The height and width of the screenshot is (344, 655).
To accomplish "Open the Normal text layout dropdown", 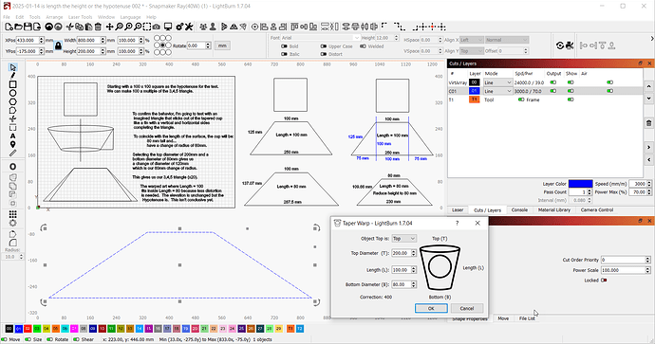I will click(x=506, y=40).
